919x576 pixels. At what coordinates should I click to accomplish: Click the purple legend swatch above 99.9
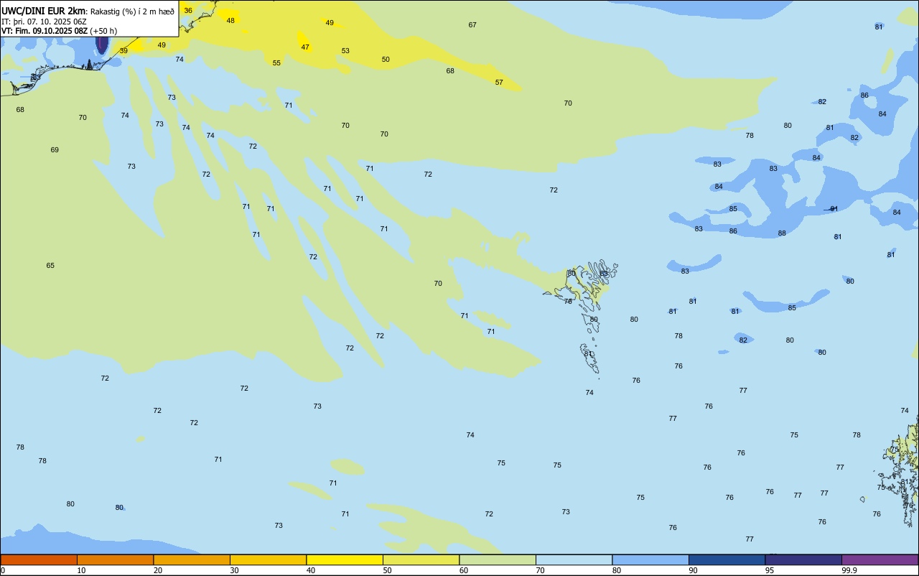(880, 559)
